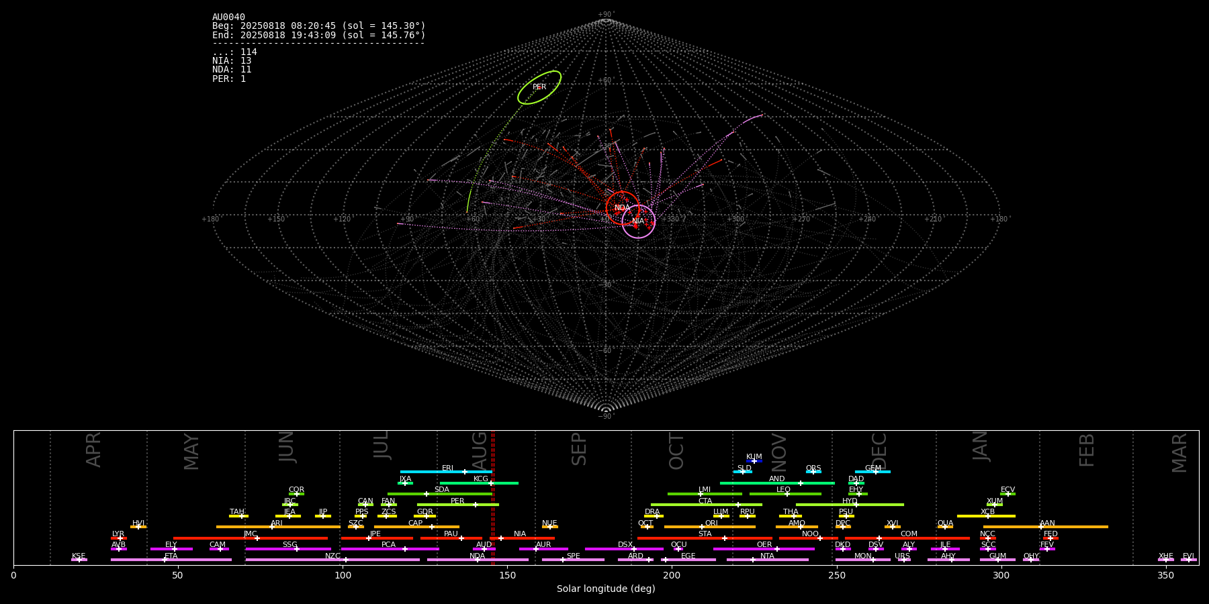
Task: Select the 'NDA: 11' count line
Action: tap(232, 70)
